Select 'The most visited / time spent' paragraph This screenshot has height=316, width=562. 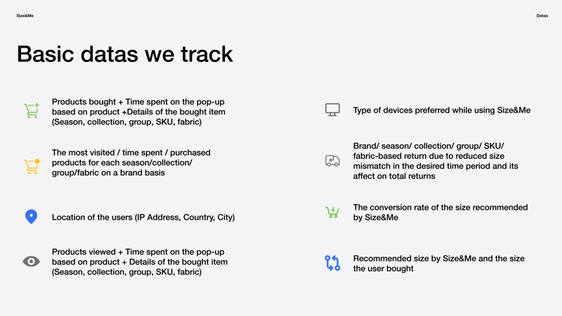pos(131,162)
